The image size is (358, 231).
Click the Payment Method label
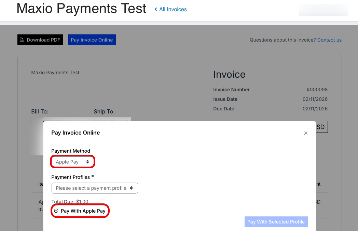(x=71, y=151)
